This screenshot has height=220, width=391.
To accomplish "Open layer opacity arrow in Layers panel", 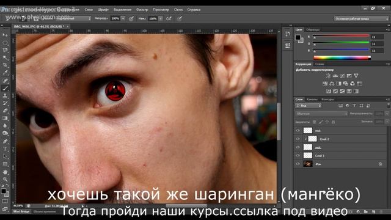I will coord(387,114).
